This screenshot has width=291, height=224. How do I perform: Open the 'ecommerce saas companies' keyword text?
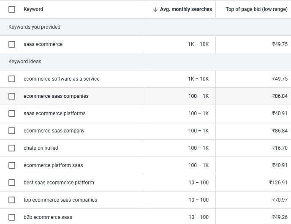[x=56, y=96]
